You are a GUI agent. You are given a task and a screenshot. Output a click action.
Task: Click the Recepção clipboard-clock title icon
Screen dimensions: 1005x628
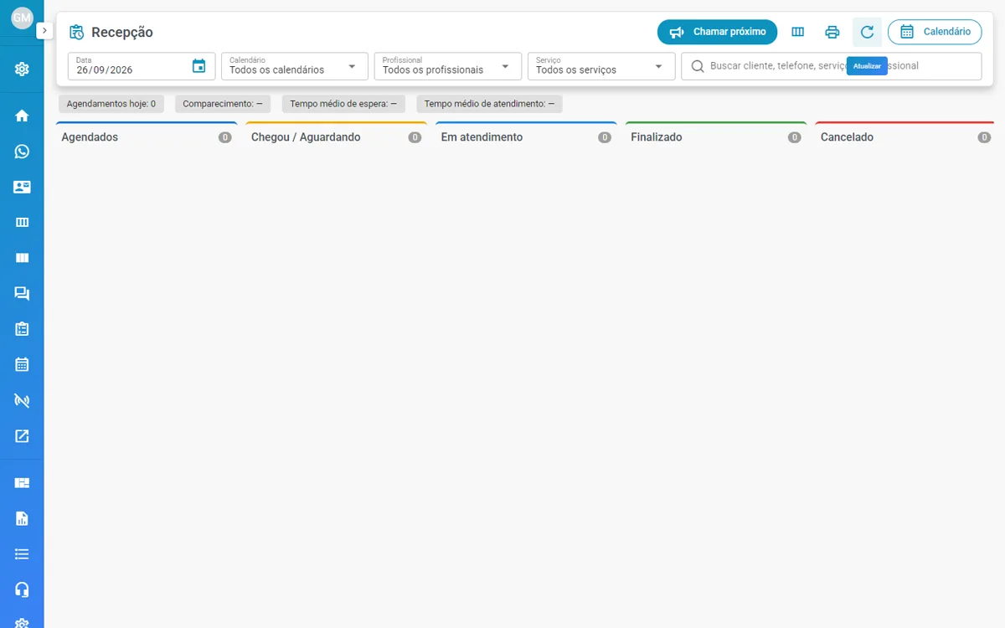(77, 33)
